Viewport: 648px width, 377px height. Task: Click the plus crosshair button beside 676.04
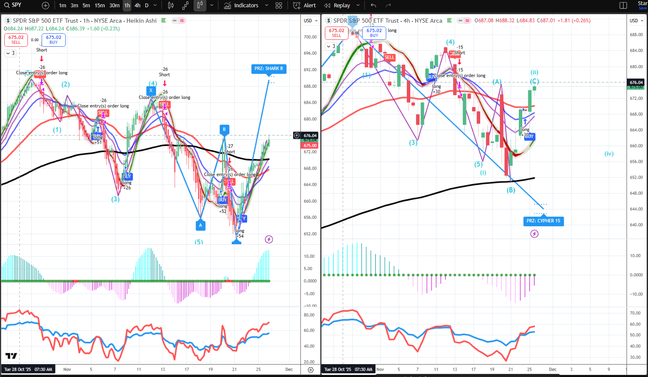297,135
